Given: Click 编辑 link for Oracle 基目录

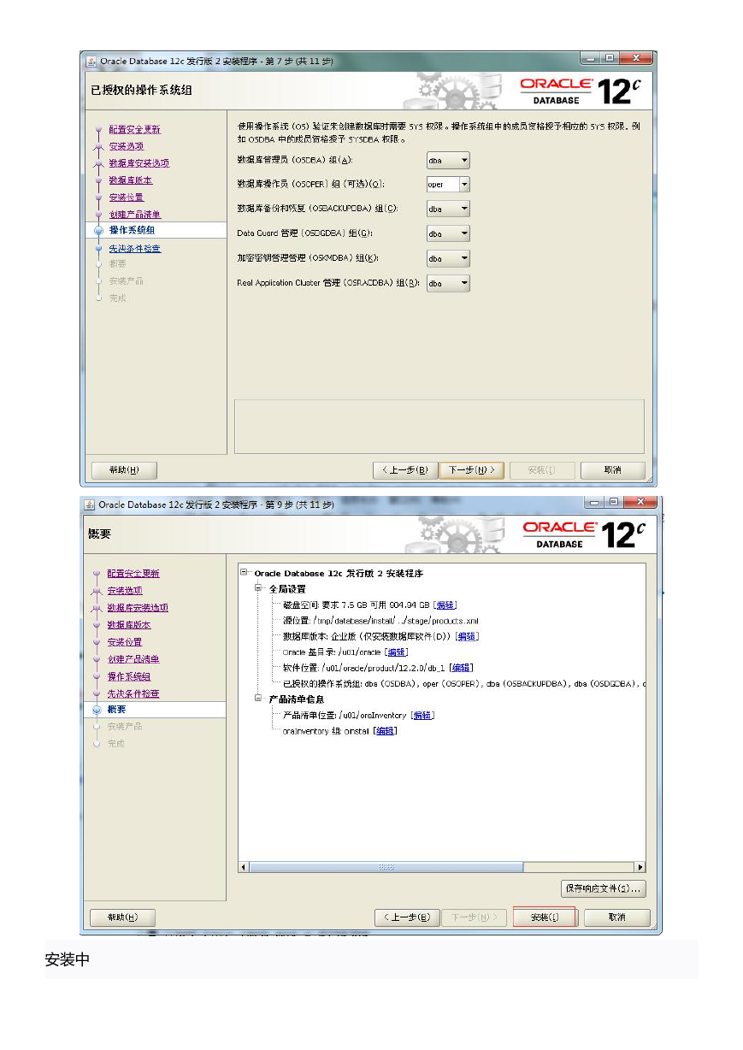Looking at the screenshot, I should coord(397,652).
